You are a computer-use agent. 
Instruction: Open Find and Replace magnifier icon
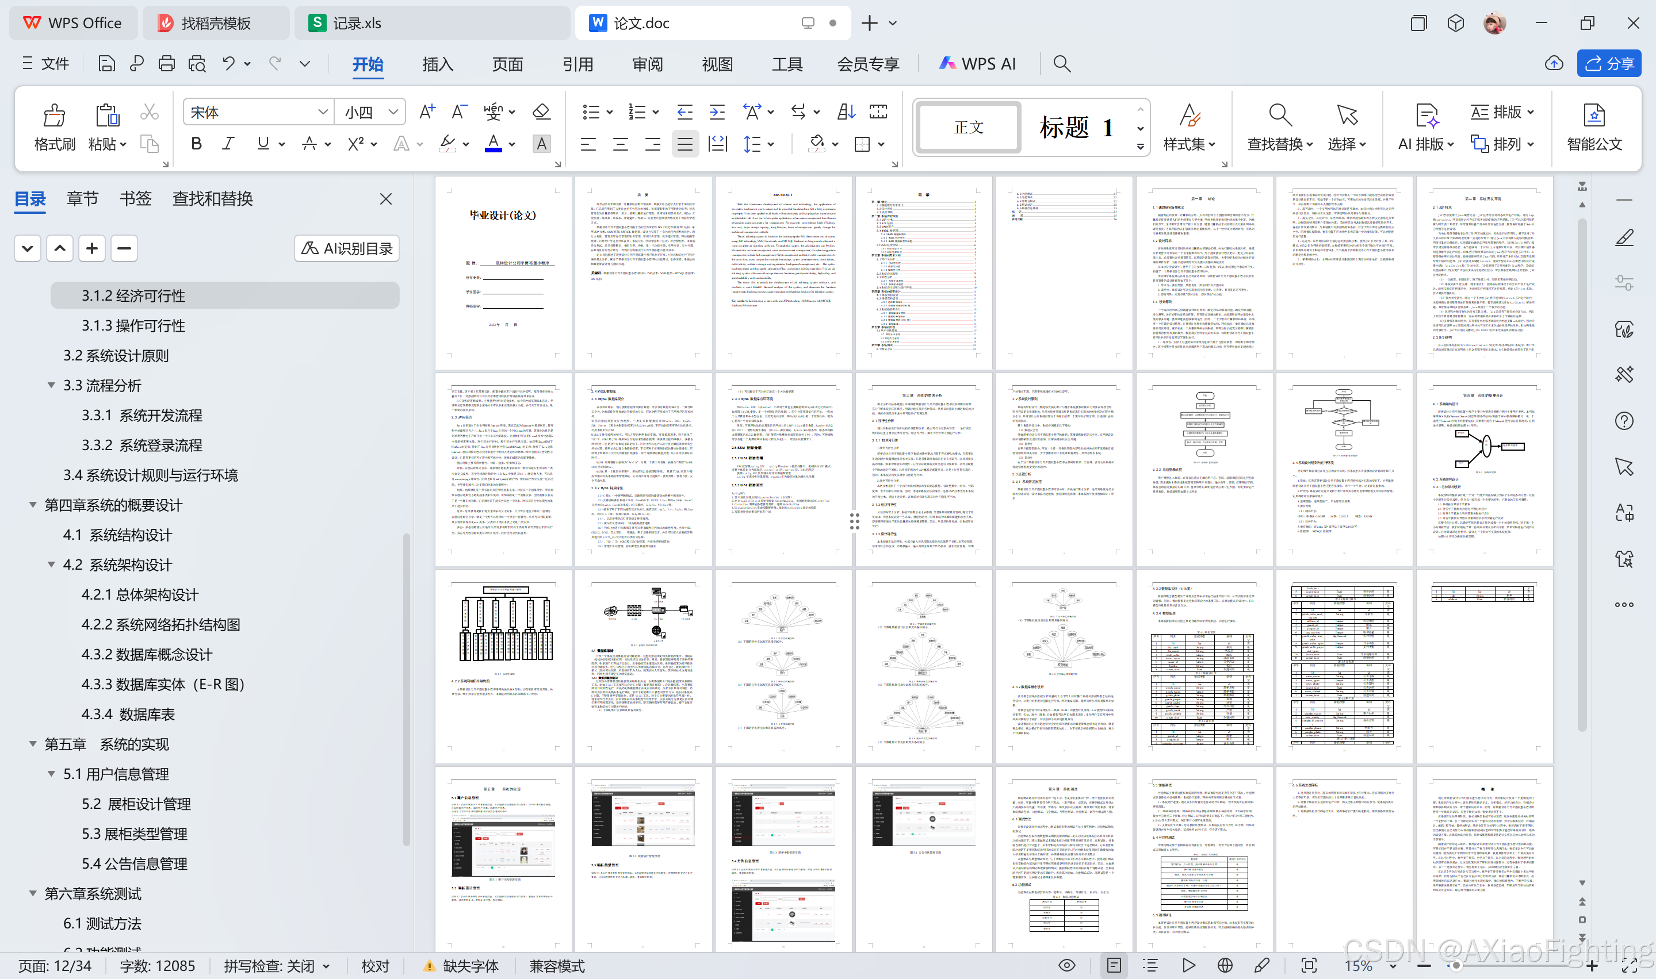pyautogui.click(x=1280, y=115)
